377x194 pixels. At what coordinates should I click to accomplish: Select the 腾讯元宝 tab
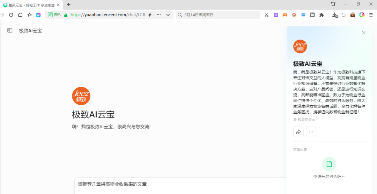pos(31,5)
